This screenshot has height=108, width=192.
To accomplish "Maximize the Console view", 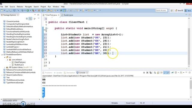I will point(190,73).
